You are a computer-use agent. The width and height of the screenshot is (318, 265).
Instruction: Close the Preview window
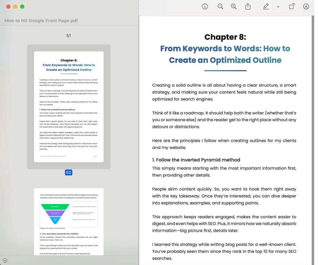[x=8, y=6]
